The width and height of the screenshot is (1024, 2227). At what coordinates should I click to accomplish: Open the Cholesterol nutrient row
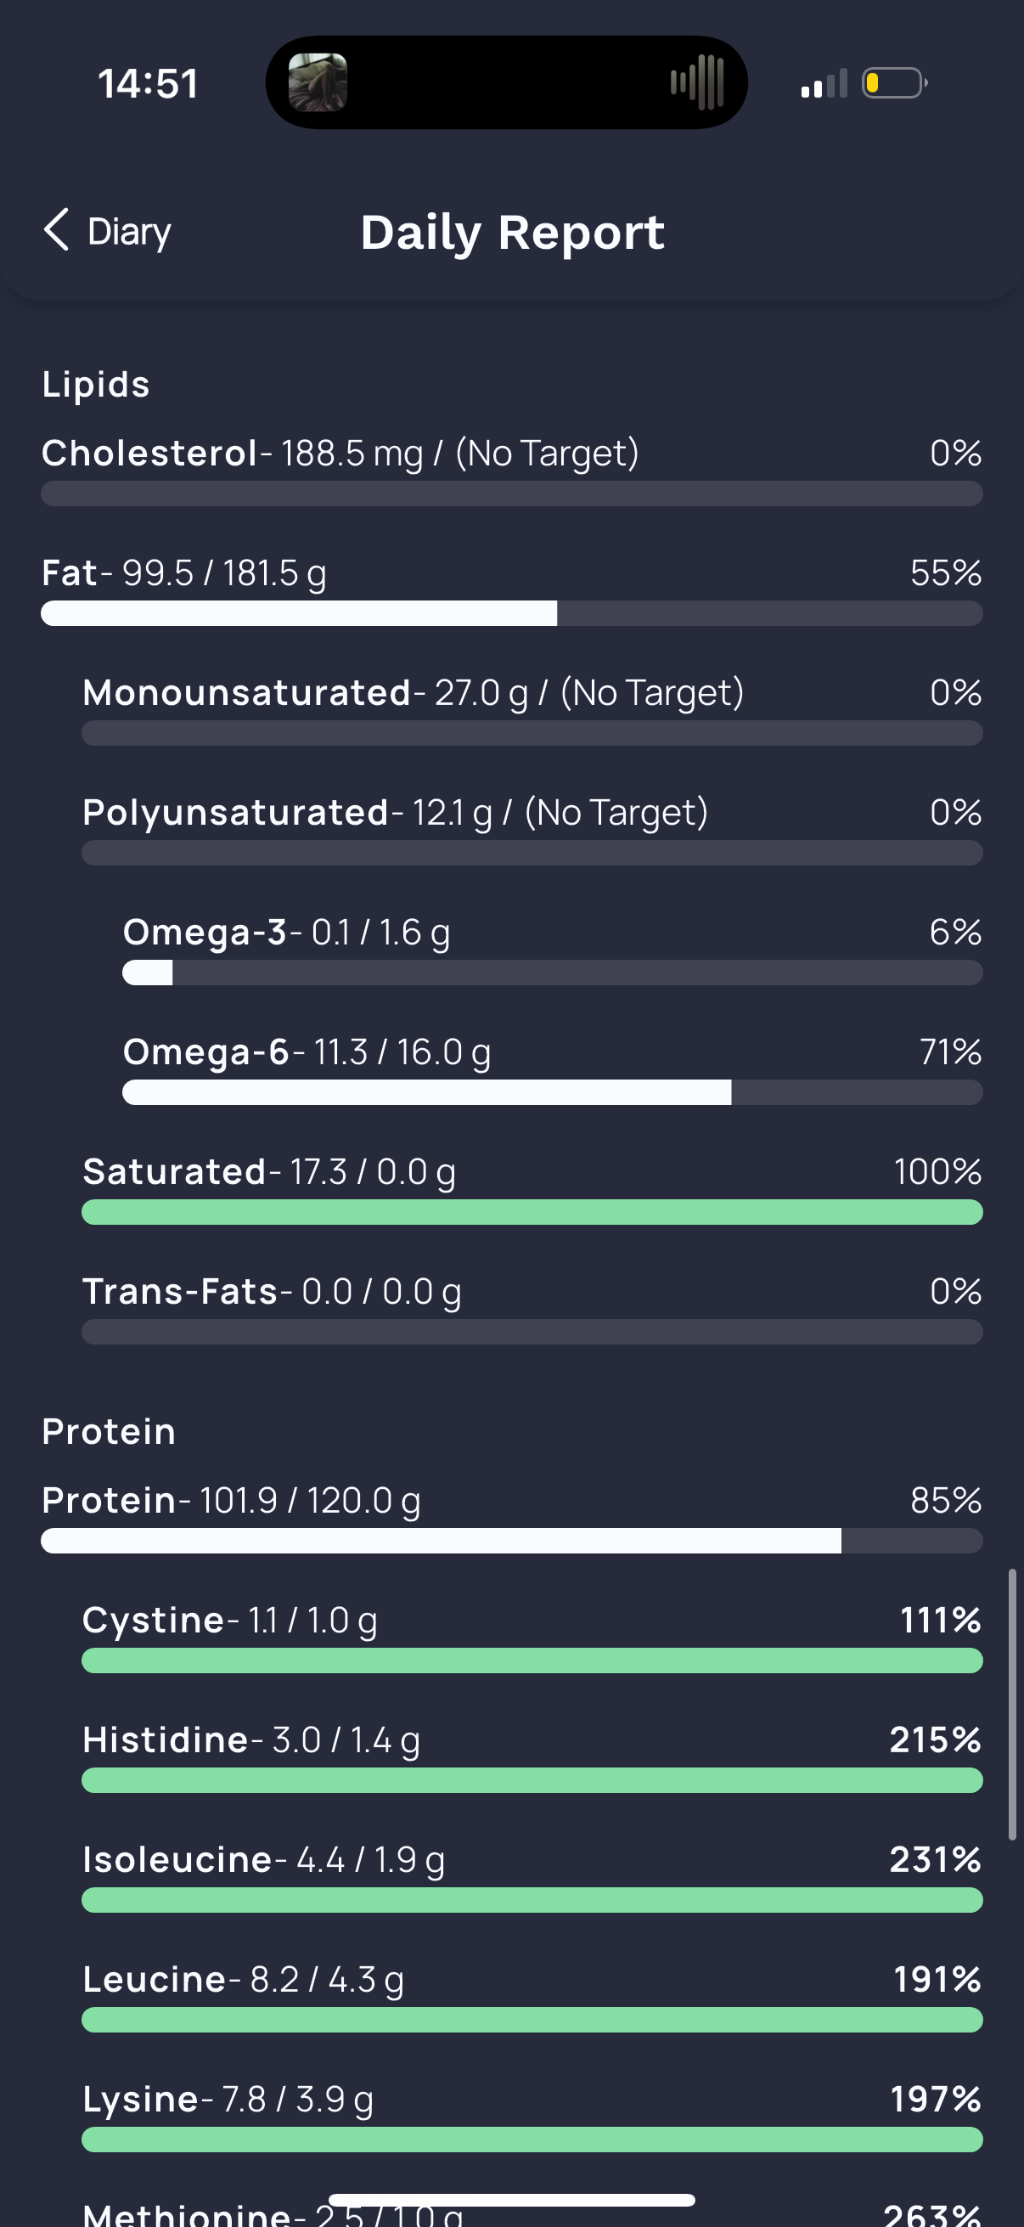click(x=511, y=470)
